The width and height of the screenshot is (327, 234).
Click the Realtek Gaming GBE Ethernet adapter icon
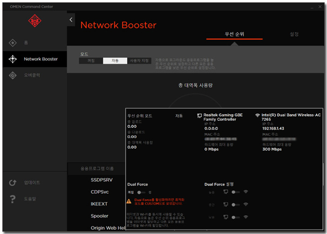coord(199,116)
